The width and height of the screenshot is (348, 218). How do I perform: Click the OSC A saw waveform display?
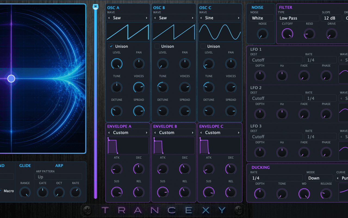click(128, 32)
